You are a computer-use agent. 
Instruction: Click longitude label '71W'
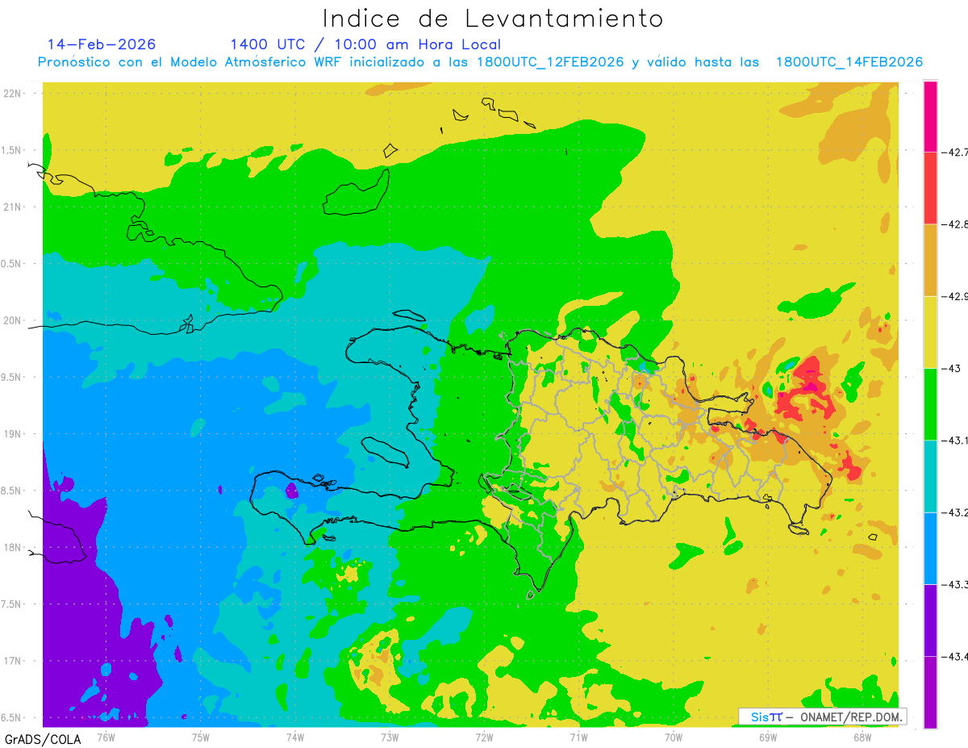pyautogui.click(x=578, y=736)
